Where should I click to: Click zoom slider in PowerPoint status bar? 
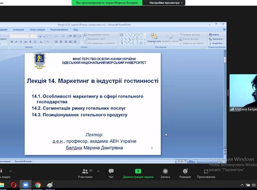coord(208,161)
